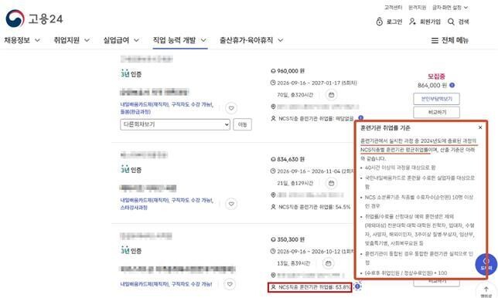This screenshot has height=298, width=498.
Task: Click 비교하기 under 본인부담액보기
Action: pos(436,112)
